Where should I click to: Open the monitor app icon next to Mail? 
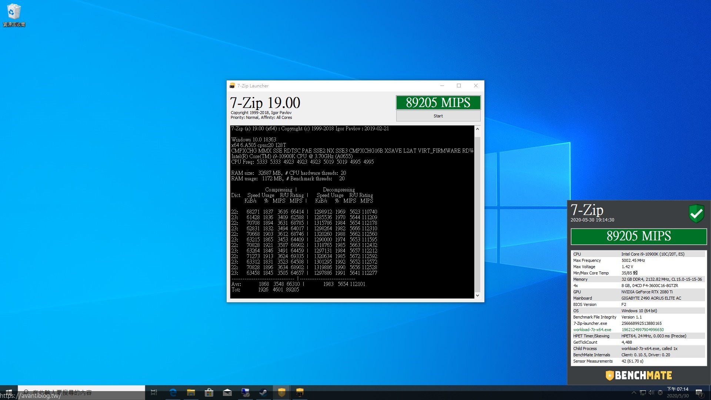coord(246,393)
